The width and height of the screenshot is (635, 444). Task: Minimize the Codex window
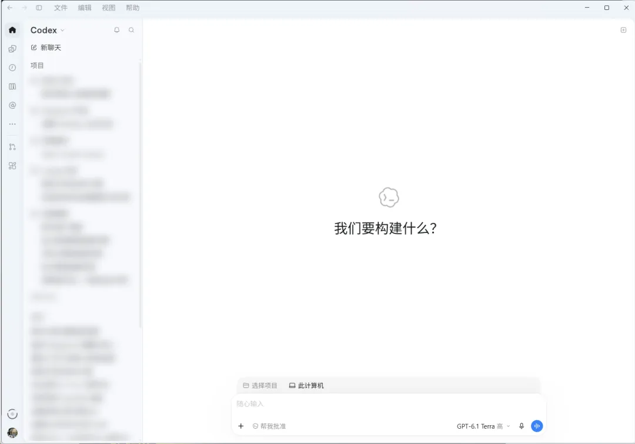coord(587,8)
